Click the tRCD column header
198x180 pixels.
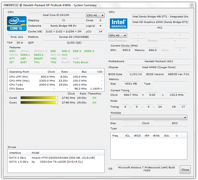click(x=137, y=136)
